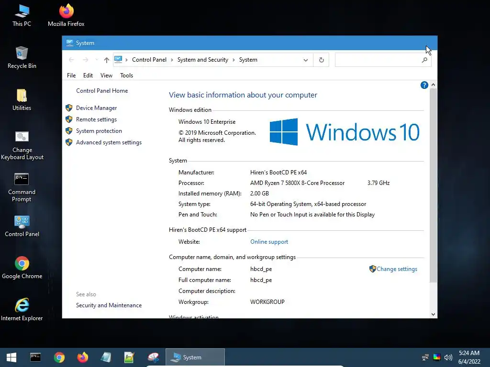490x367 pixels.
Task: Go back in System window
Action: pos(71,60)
